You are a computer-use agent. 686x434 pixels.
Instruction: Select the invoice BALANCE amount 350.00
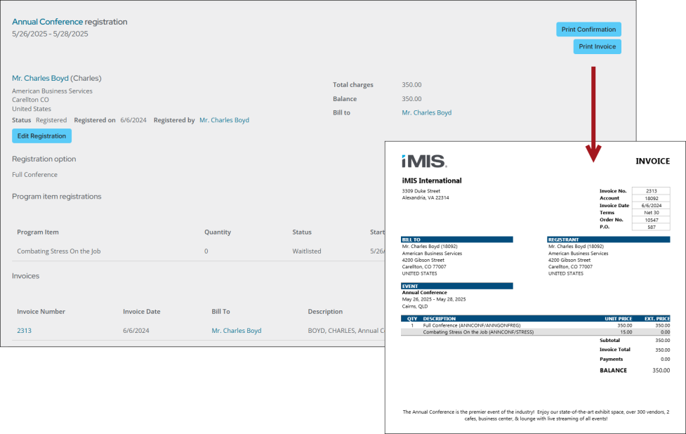pos(661,370)
